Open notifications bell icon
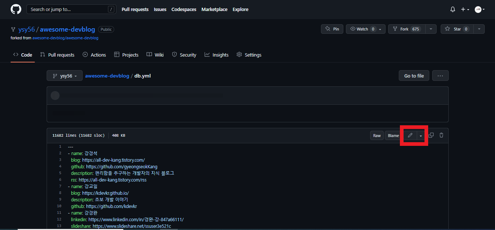 [x=452, y=10]
